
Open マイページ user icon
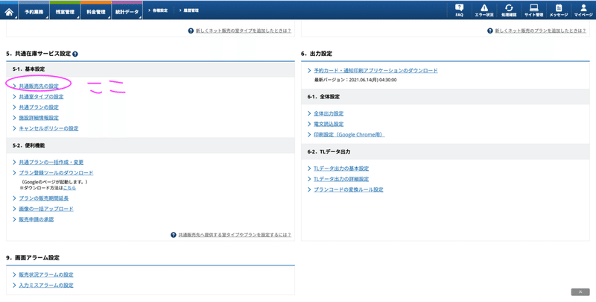(583, 10)
